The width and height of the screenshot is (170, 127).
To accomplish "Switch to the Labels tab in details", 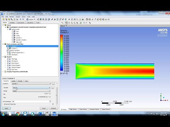I will [x=13, y=81].
